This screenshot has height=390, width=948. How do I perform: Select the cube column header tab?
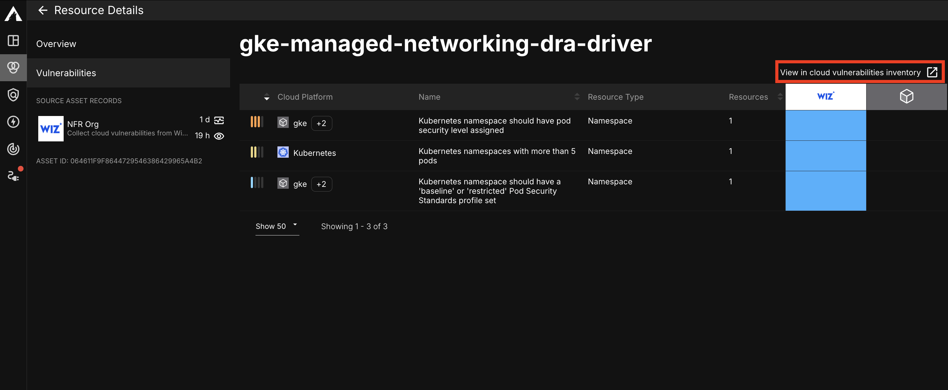pyautogui.click(x=906, y=96)
